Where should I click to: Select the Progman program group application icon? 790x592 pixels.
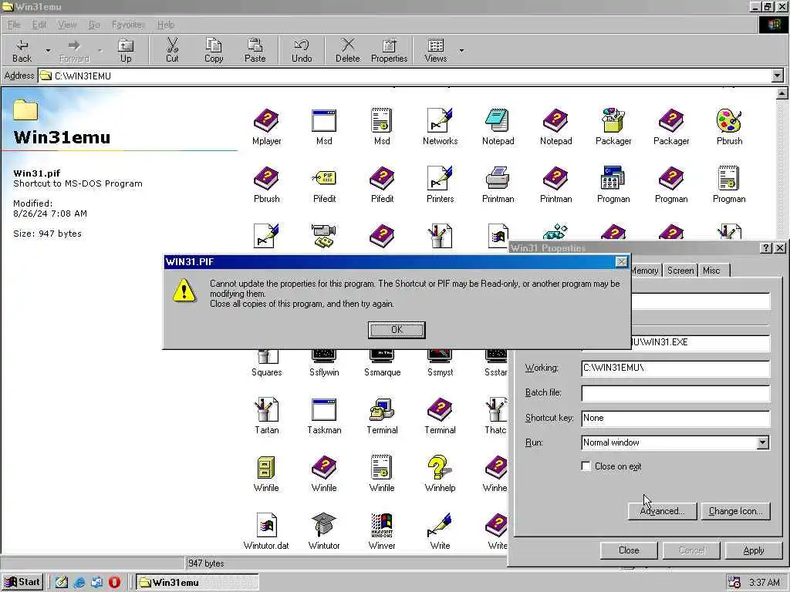click(x=613, y=178)
